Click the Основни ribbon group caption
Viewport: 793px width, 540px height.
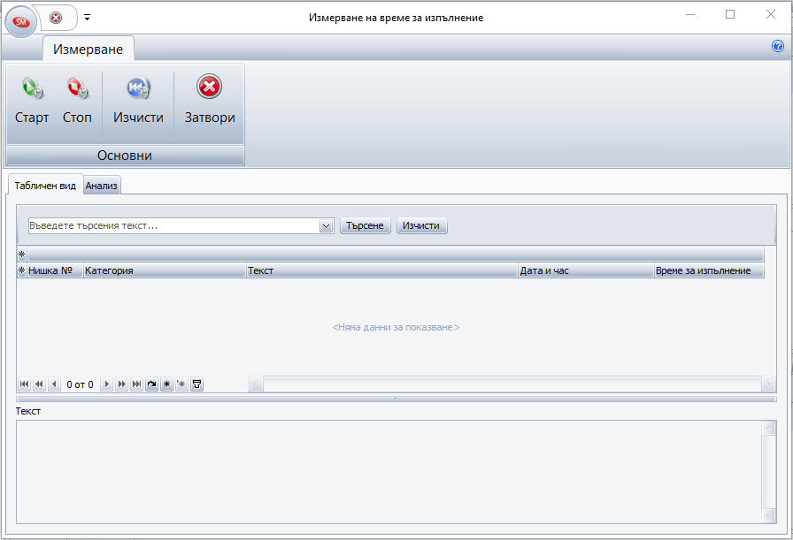(125, 156)
